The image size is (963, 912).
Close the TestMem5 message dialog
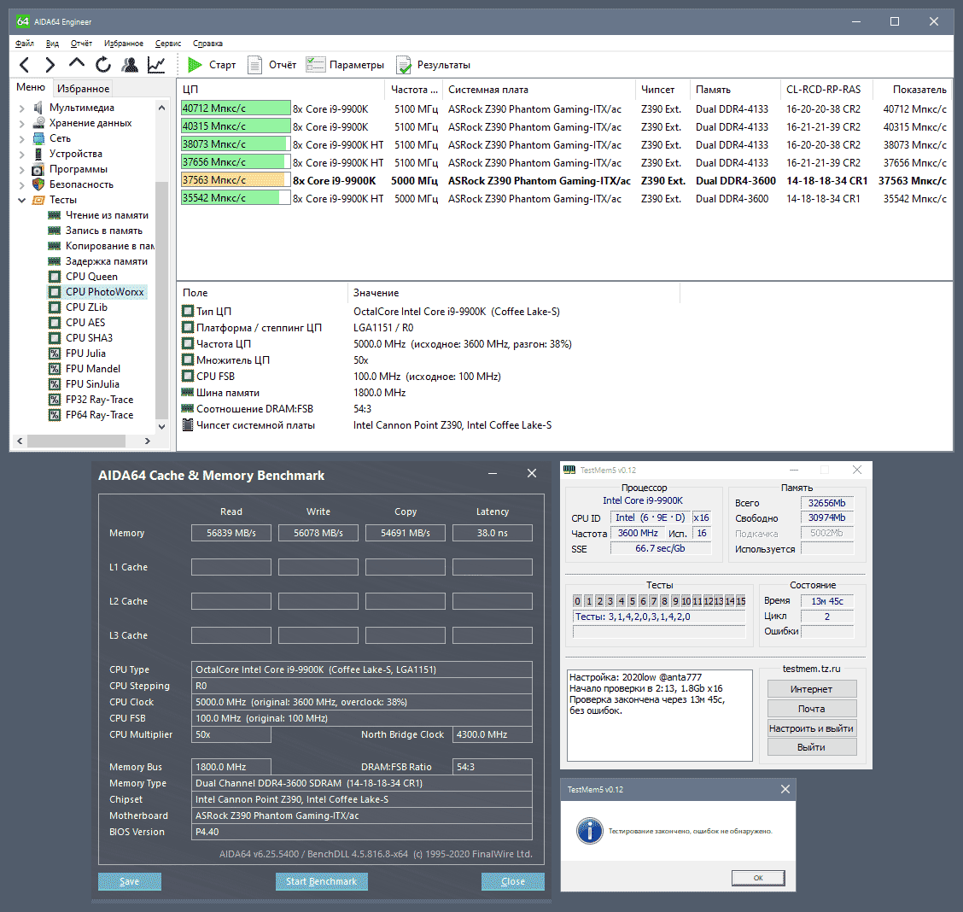tap(785, 789)
